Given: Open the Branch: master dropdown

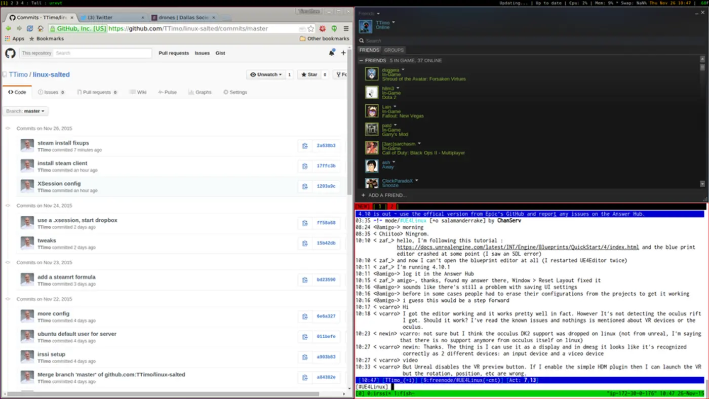Looking at the screenshot, I should [25, 111].
